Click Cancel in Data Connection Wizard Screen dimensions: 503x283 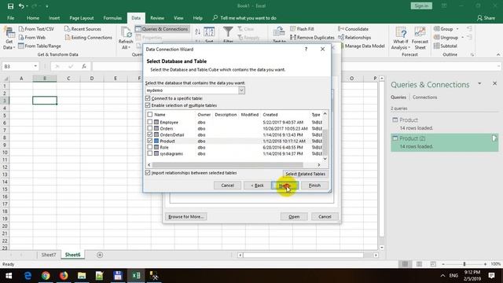[227, 186]
